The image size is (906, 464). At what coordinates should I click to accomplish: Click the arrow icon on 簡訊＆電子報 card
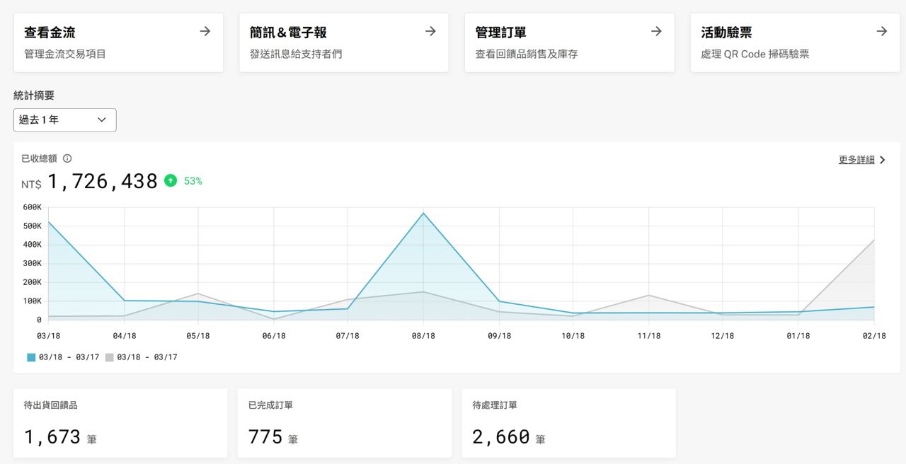tap(430, 31)
